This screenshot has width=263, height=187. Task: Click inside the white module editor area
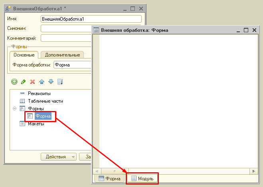(x=178, y=101)
